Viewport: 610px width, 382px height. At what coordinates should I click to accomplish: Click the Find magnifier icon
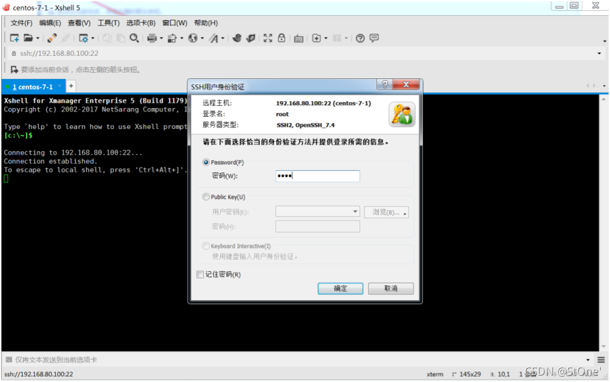[x=134, y=38]
